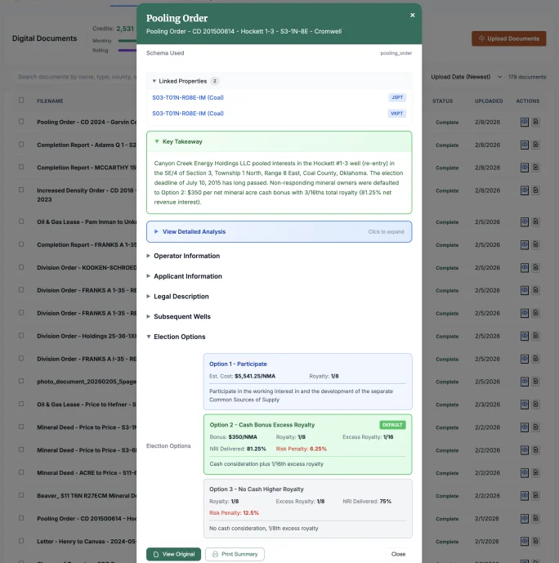
Task: Document icon for Completion Report Adams Q 1 row
Action: click(x=535, y=145)
